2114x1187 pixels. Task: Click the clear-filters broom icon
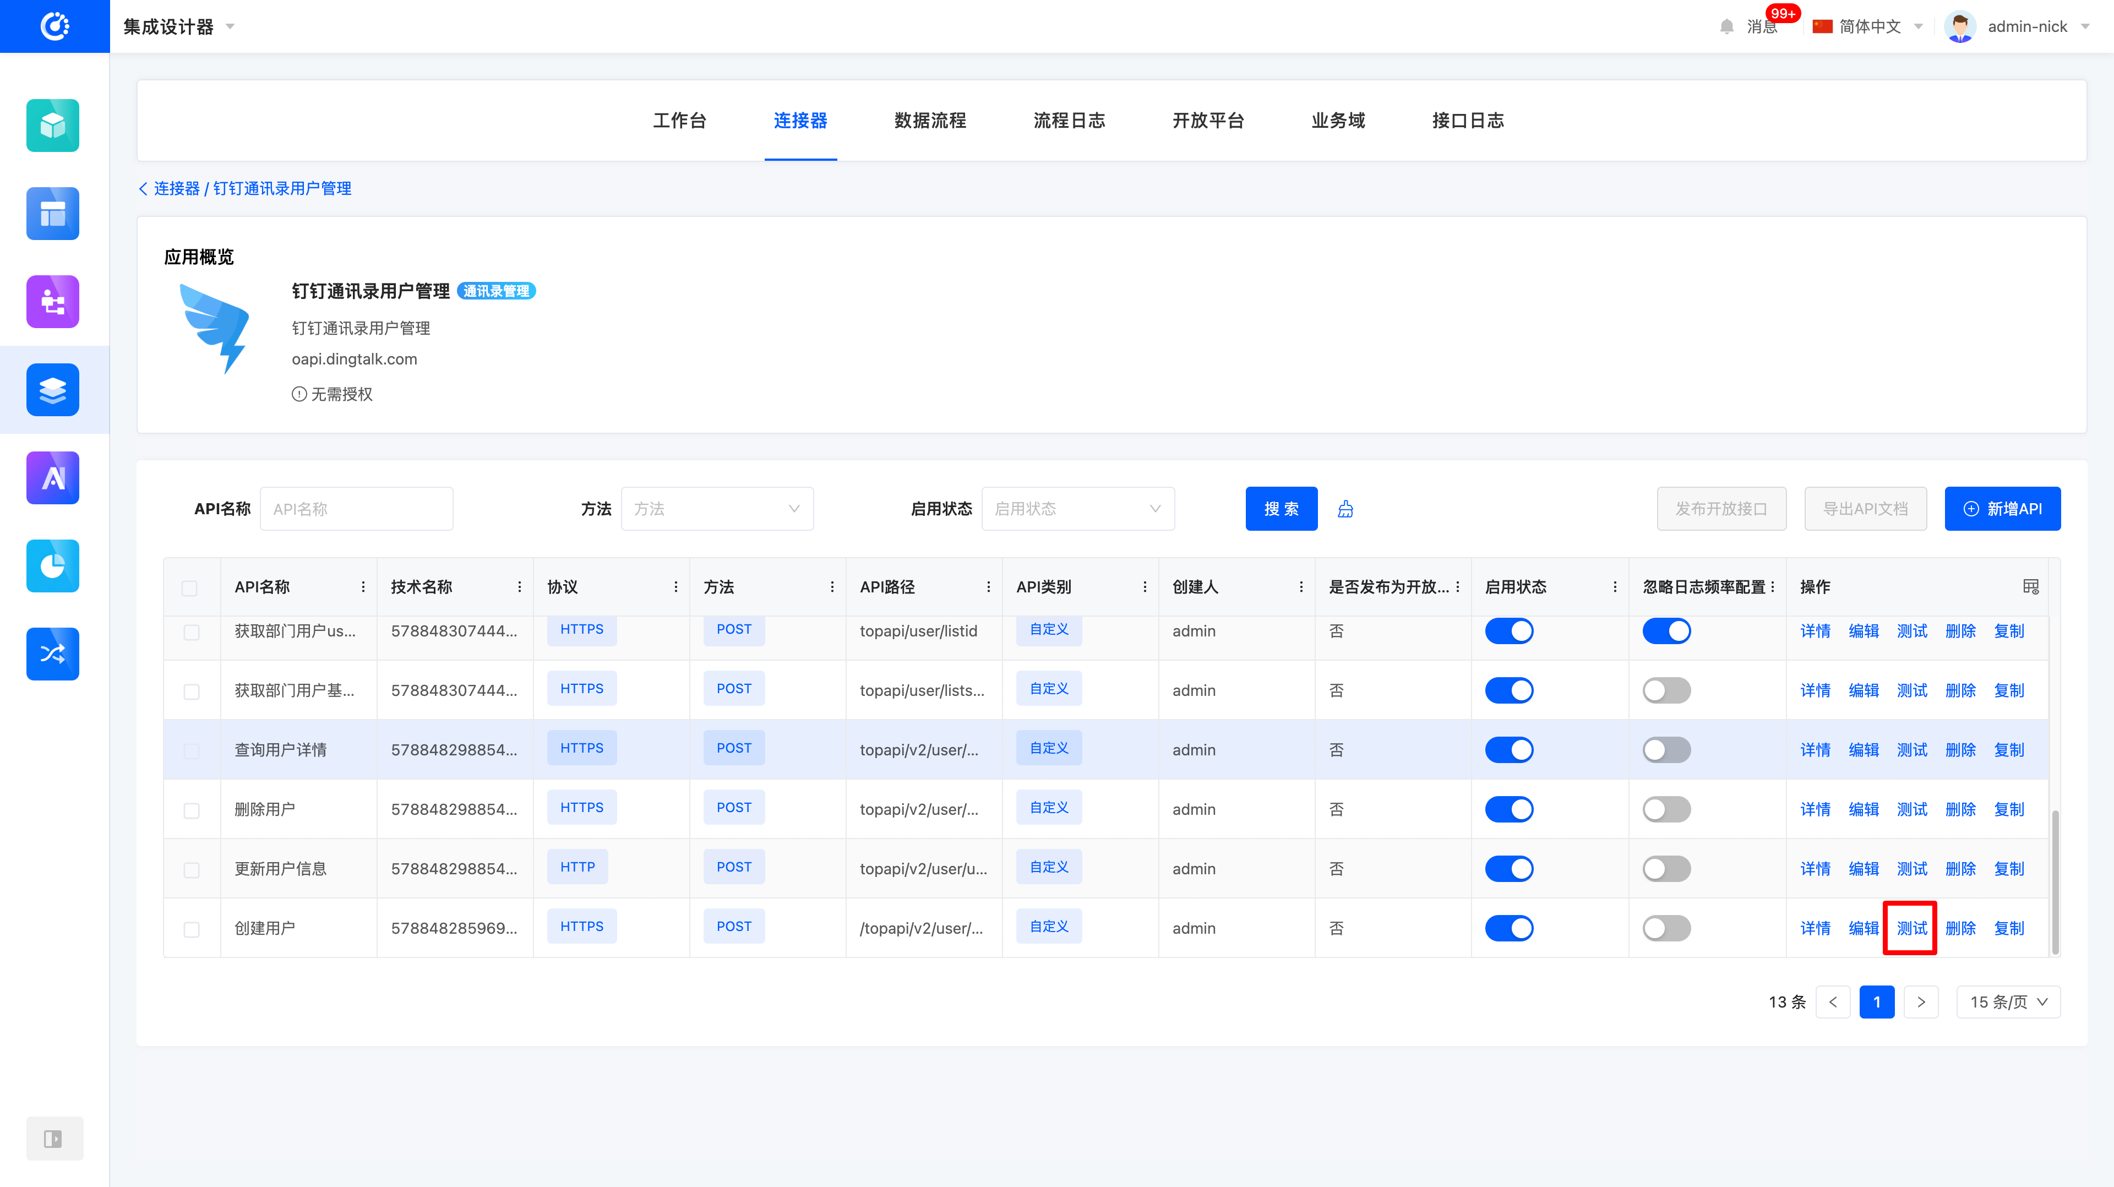1345,509
